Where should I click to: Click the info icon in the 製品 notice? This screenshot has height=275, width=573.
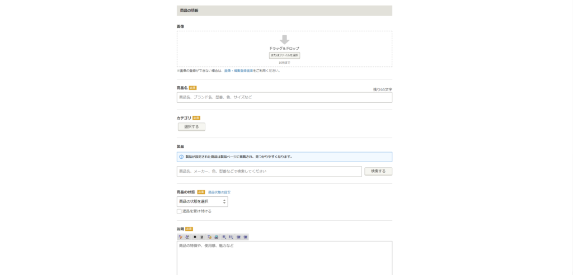(181, 157)
